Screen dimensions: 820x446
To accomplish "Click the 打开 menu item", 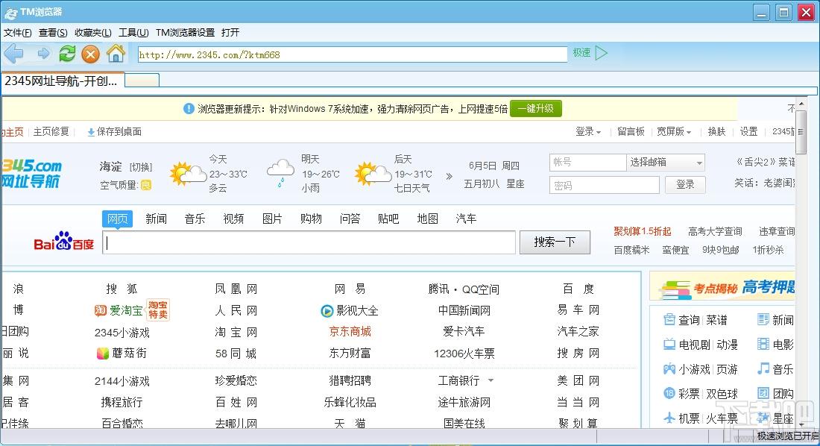I will click(x=230, y=33).
